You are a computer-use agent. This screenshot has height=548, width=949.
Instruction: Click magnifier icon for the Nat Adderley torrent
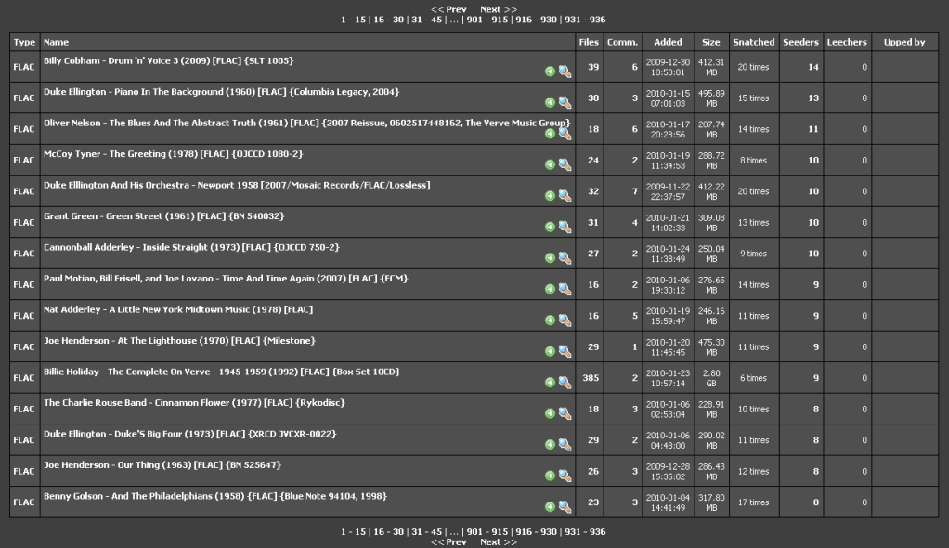(x=565, y=320)
